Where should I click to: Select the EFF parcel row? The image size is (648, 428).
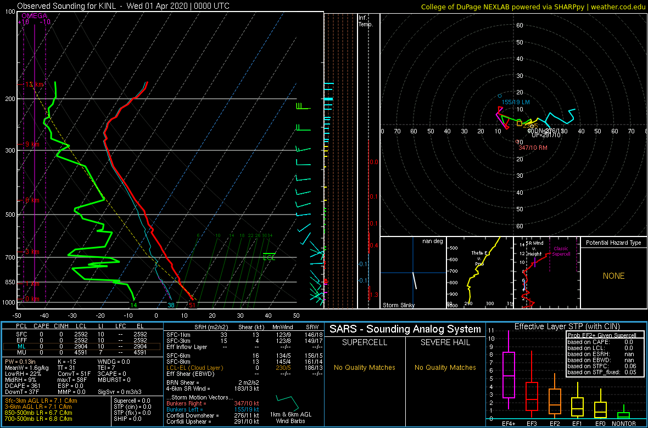point(81,341)
